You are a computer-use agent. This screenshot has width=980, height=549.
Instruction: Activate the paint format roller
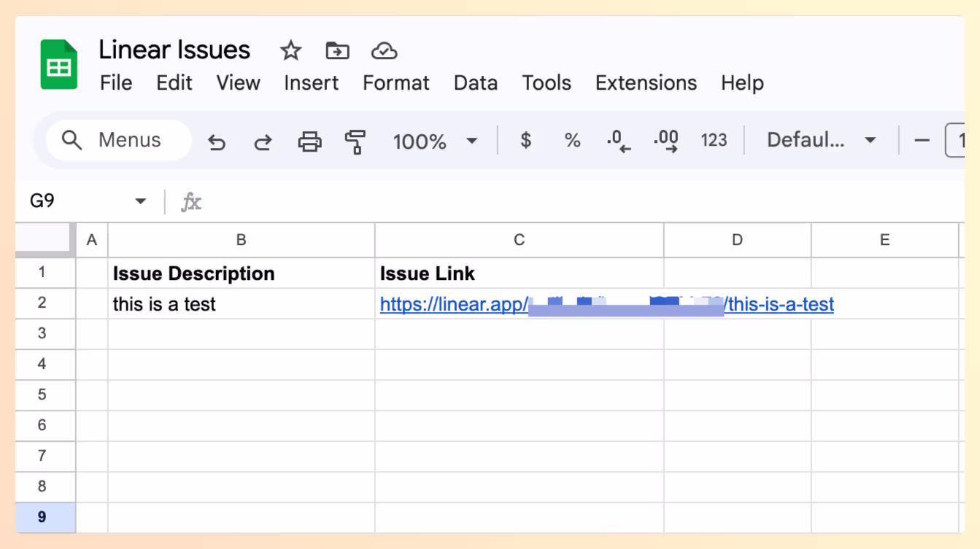click(x=355, y=141)
